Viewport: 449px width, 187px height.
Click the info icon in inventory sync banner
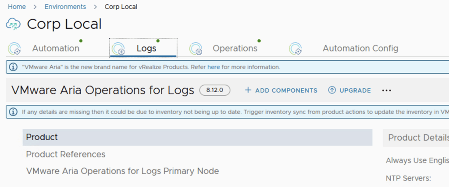(13, 112)
